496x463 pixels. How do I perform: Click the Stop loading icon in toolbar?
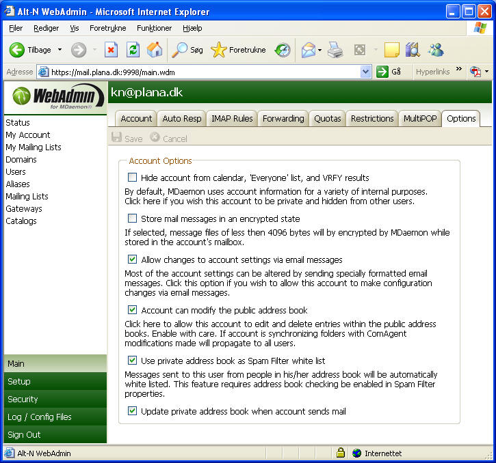(111, 50)
